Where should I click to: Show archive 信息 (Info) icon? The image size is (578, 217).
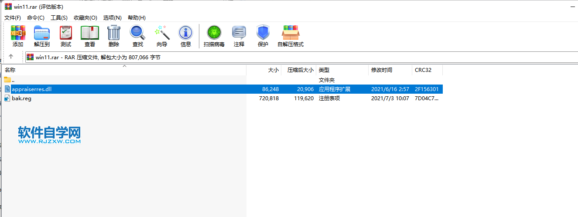pyautogui.click(x=186, y=36)
